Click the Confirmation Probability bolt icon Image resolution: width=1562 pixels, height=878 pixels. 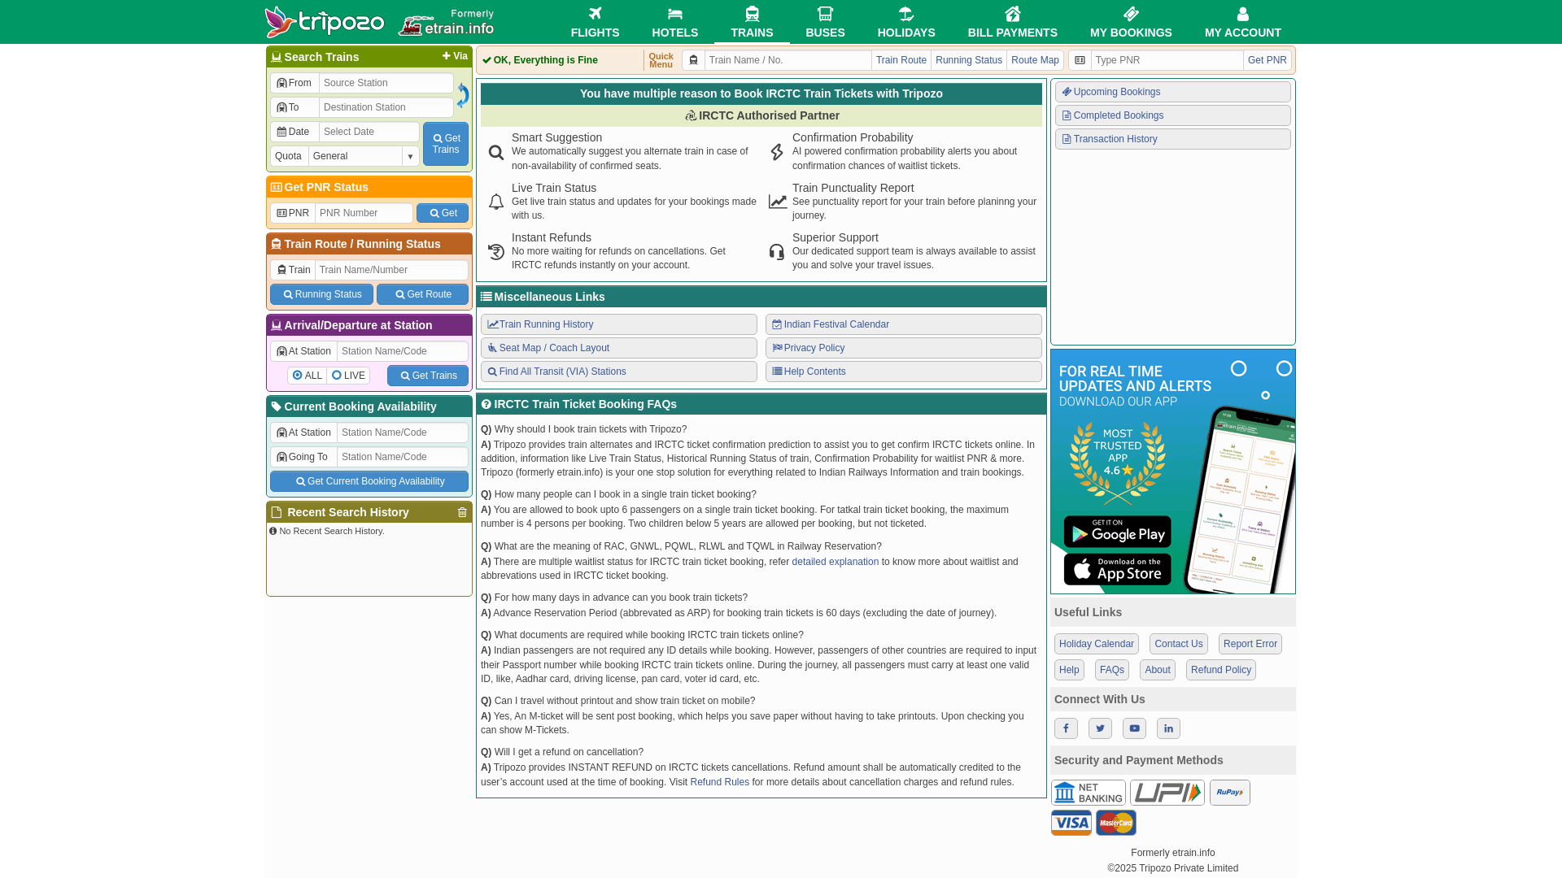777,152
